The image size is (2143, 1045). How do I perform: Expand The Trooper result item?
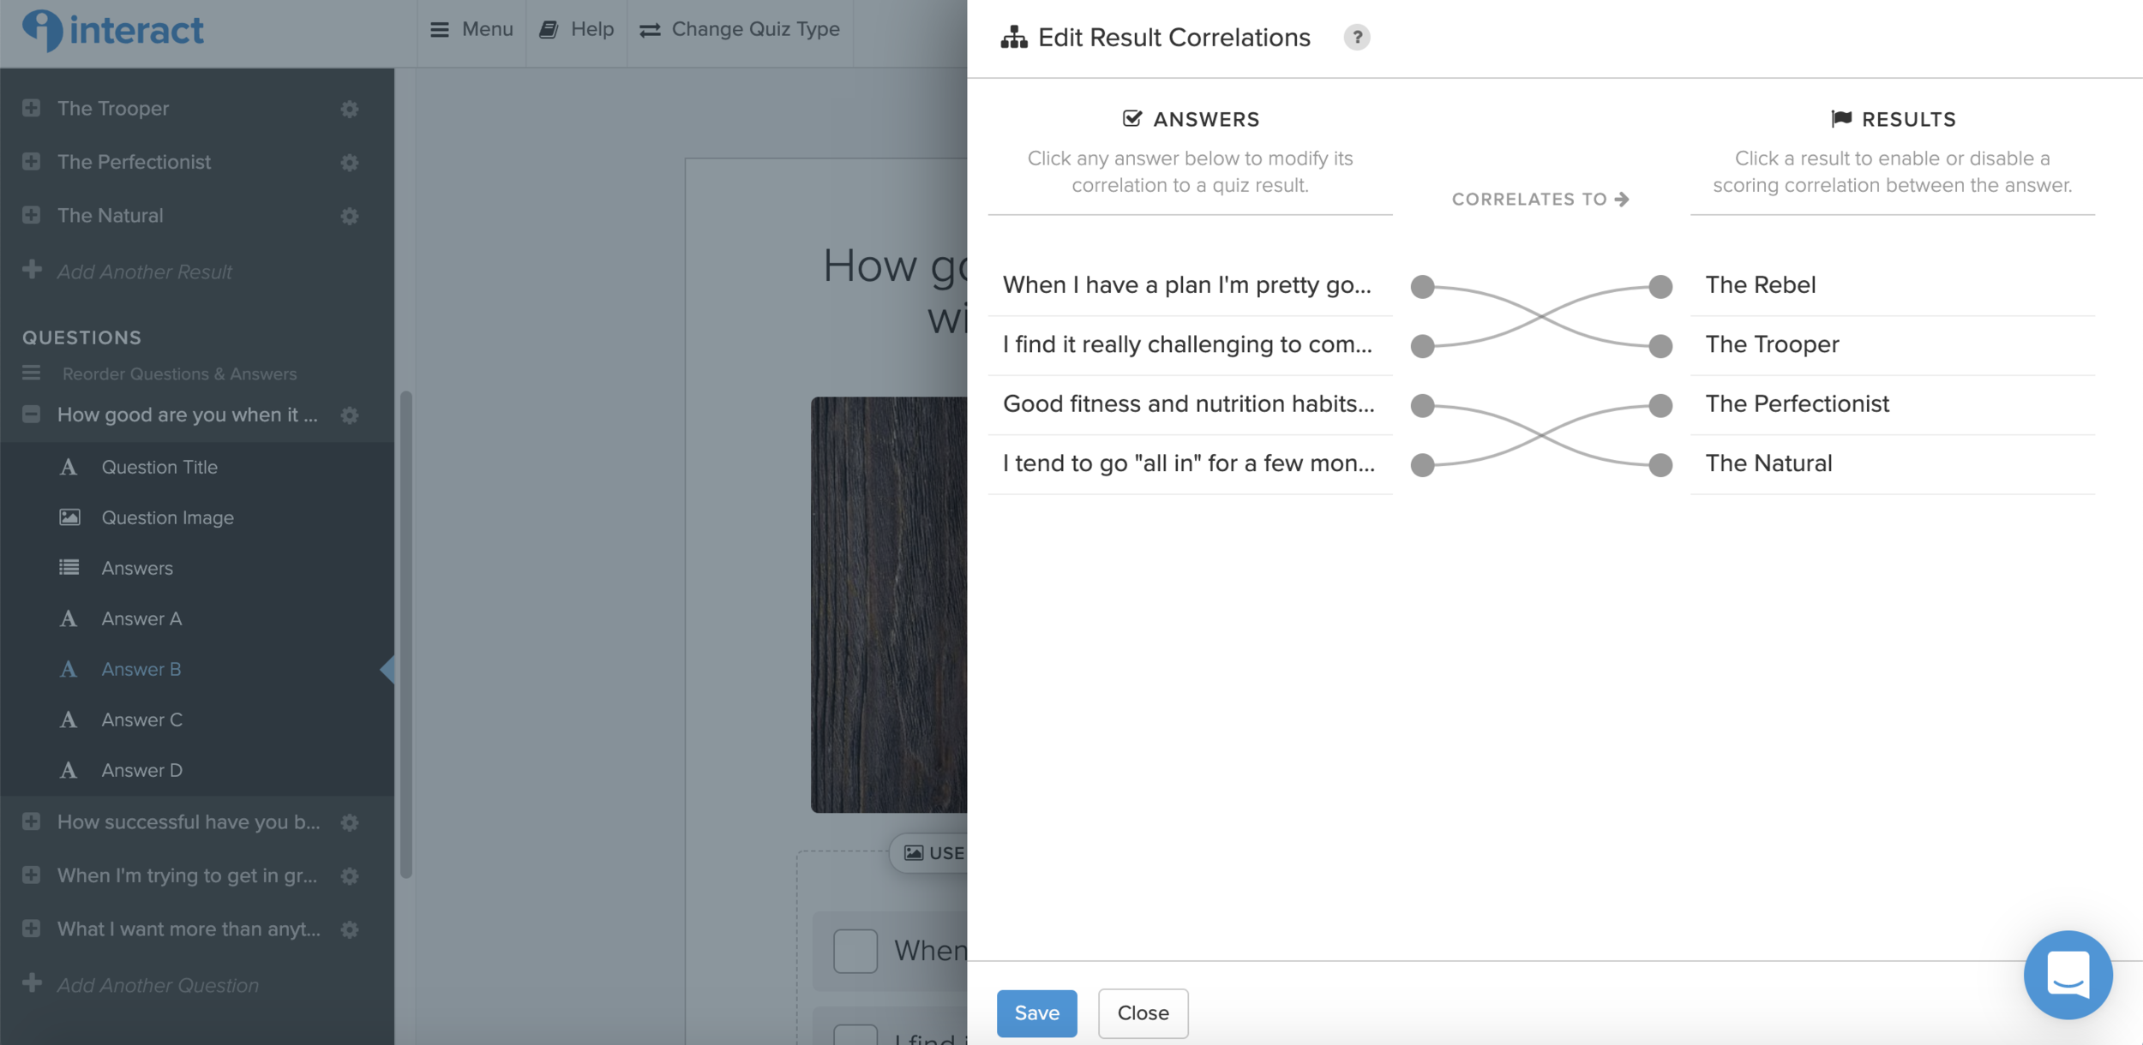(x=32, y=109)
